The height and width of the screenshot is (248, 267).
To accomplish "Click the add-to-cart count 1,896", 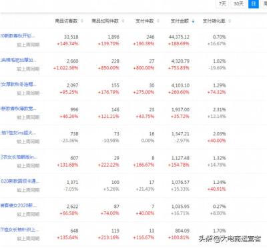I will pos(113,37).
